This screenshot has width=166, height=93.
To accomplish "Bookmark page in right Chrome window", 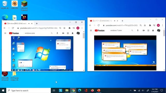I will pyautogui.click(x=145, y=25).
